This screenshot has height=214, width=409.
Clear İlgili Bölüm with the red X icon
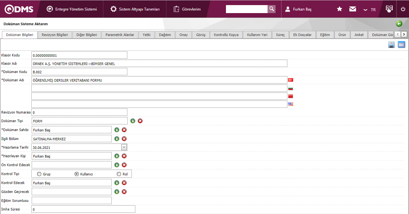124,139
